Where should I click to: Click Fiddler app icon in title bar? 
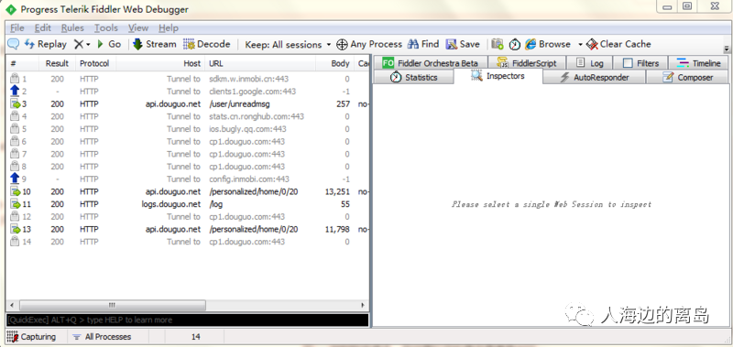click(10, 9)
